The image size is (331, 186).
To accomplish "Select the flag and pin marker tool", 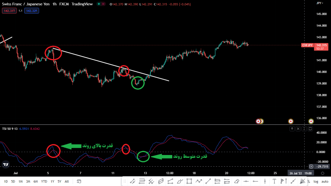I will tap(284, 181).
